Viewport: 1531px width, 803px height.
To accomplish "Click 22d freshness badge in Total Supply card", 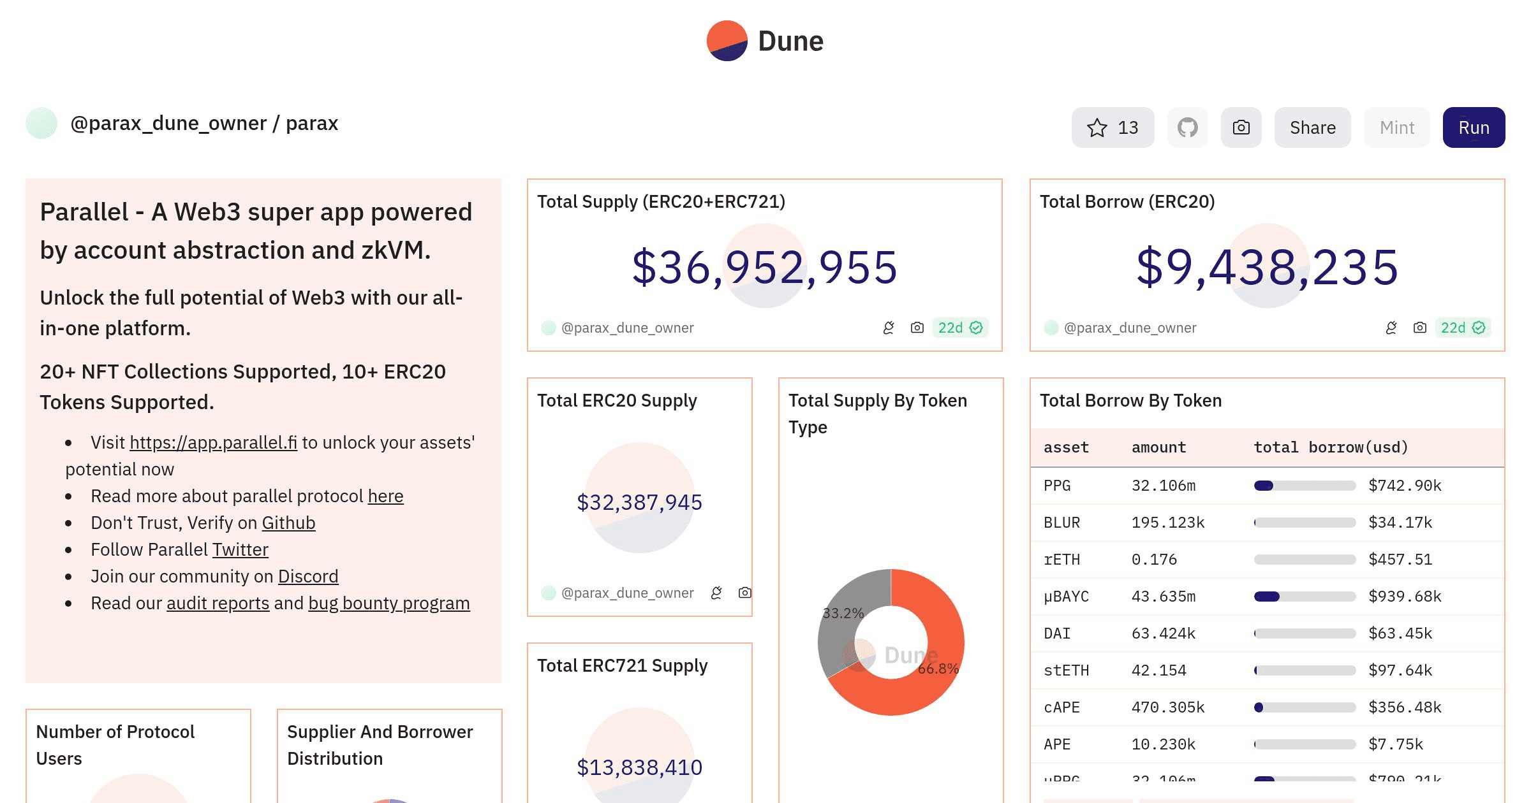I will (x=960, y=328).
